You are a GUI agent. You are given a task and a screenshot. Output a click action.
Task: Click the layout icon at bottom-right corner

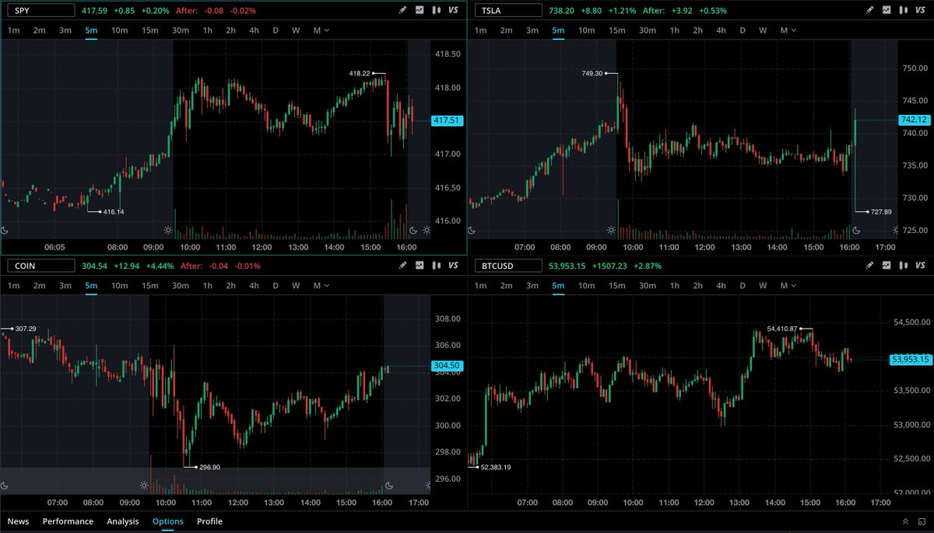click(x=922, y=521)
